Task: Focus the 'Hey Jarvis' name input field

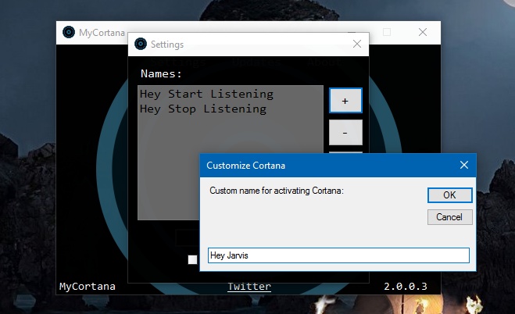Action: pos(338,255)
